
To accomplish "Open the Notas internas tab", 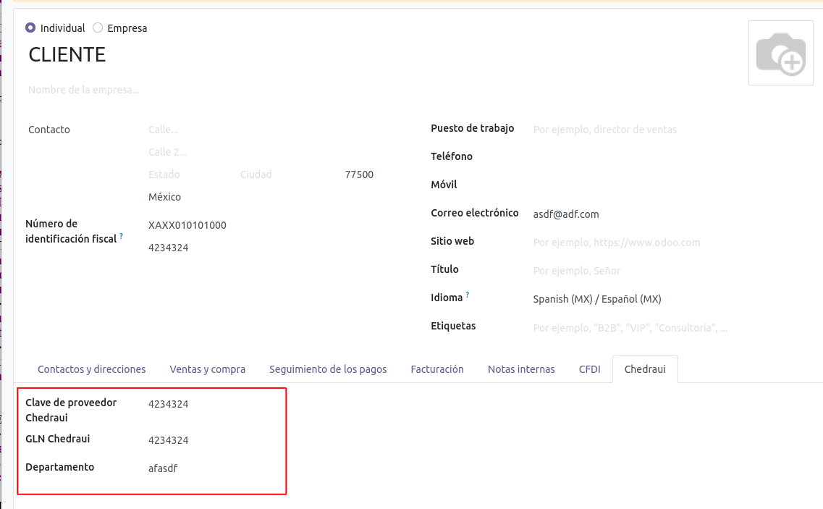I will coord(521,369).
